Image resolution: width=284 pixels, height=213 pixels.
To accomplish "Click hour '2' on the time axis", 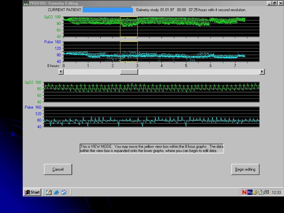I will [x=113, y=66].
